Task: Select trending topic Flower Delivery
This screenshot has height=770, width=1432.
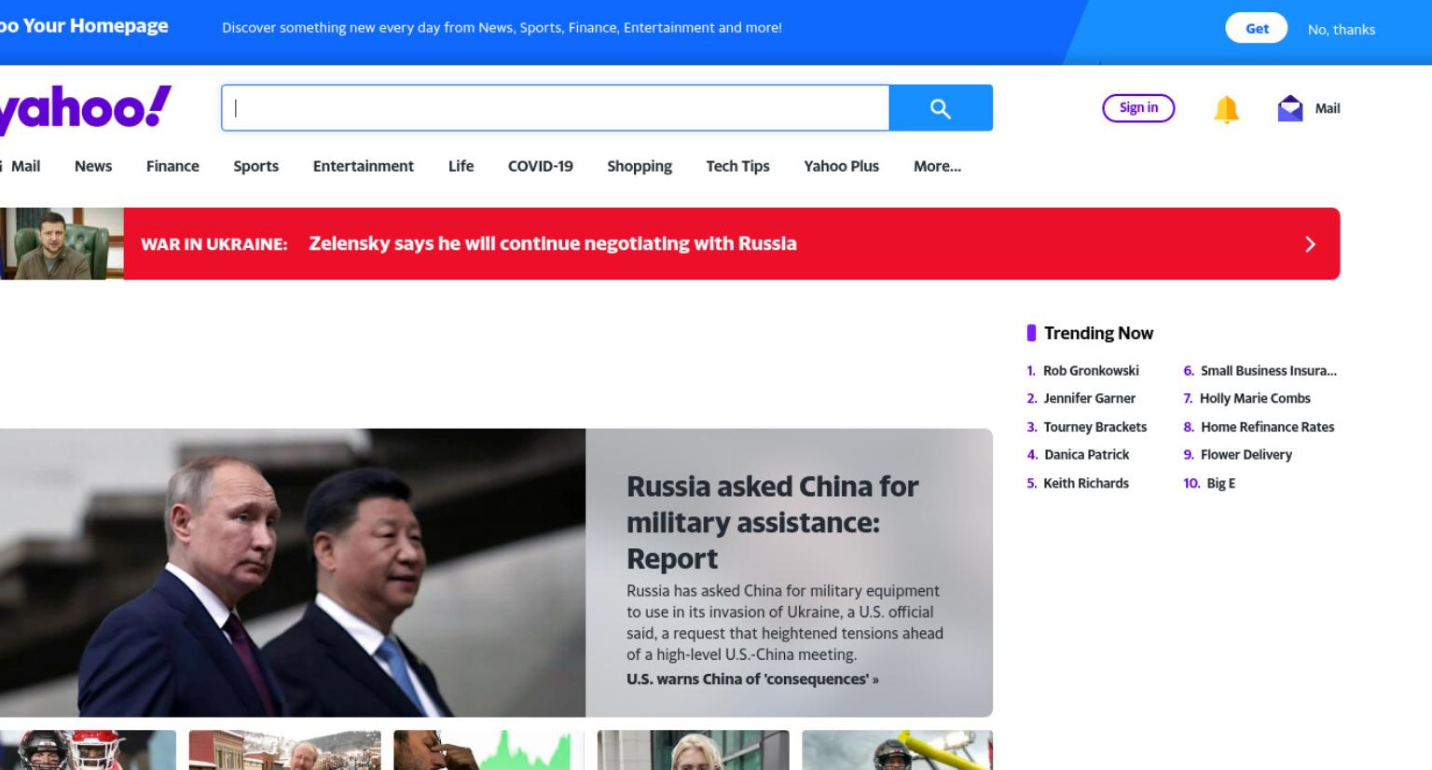Action: pyautogui.click(x=1246, y=455)
